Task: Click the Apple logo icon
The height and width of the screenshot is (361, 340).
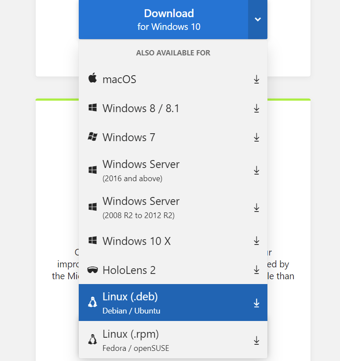Action: coord(93,78)
